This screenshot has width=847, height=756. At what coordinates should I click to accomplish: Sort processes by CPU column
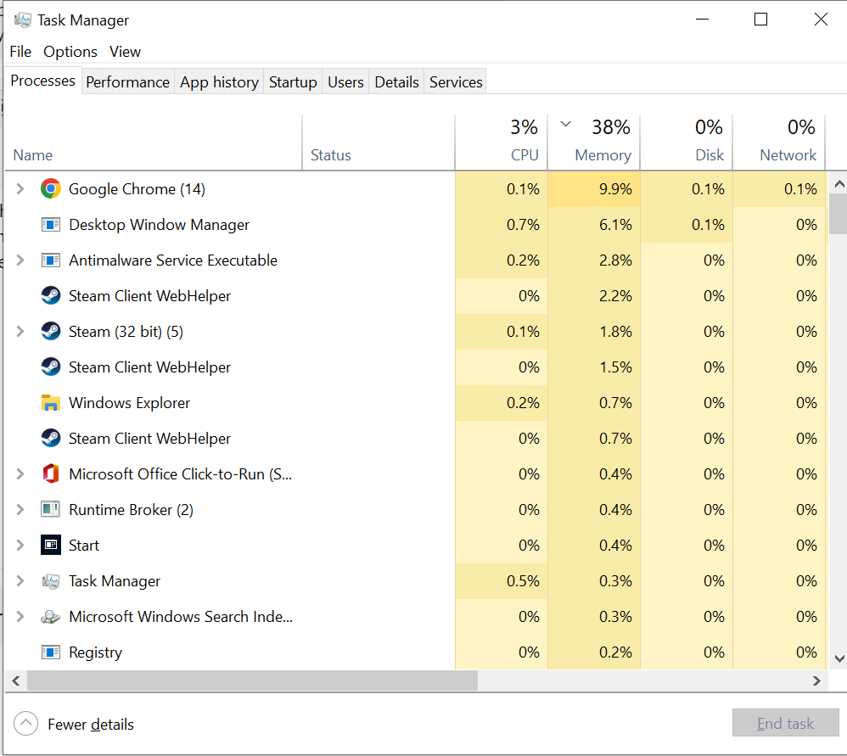502,143
